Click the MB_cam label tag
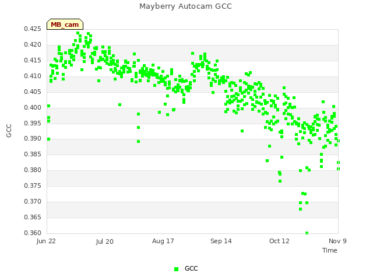 click(65, 24)
